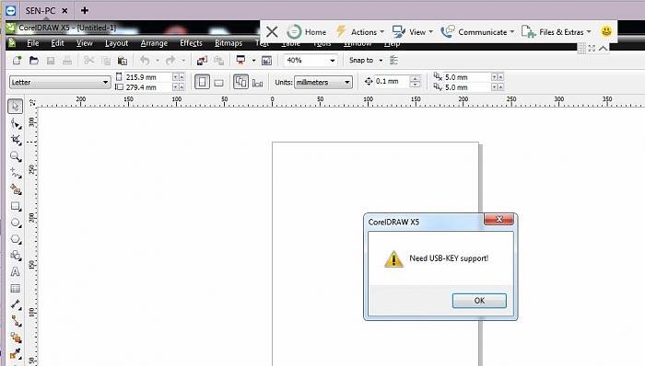The height and width of the screenshot is (366, 645).
Task: Open the Welcome screen icon
Action: pyautogui.click(x=266, y=61)
